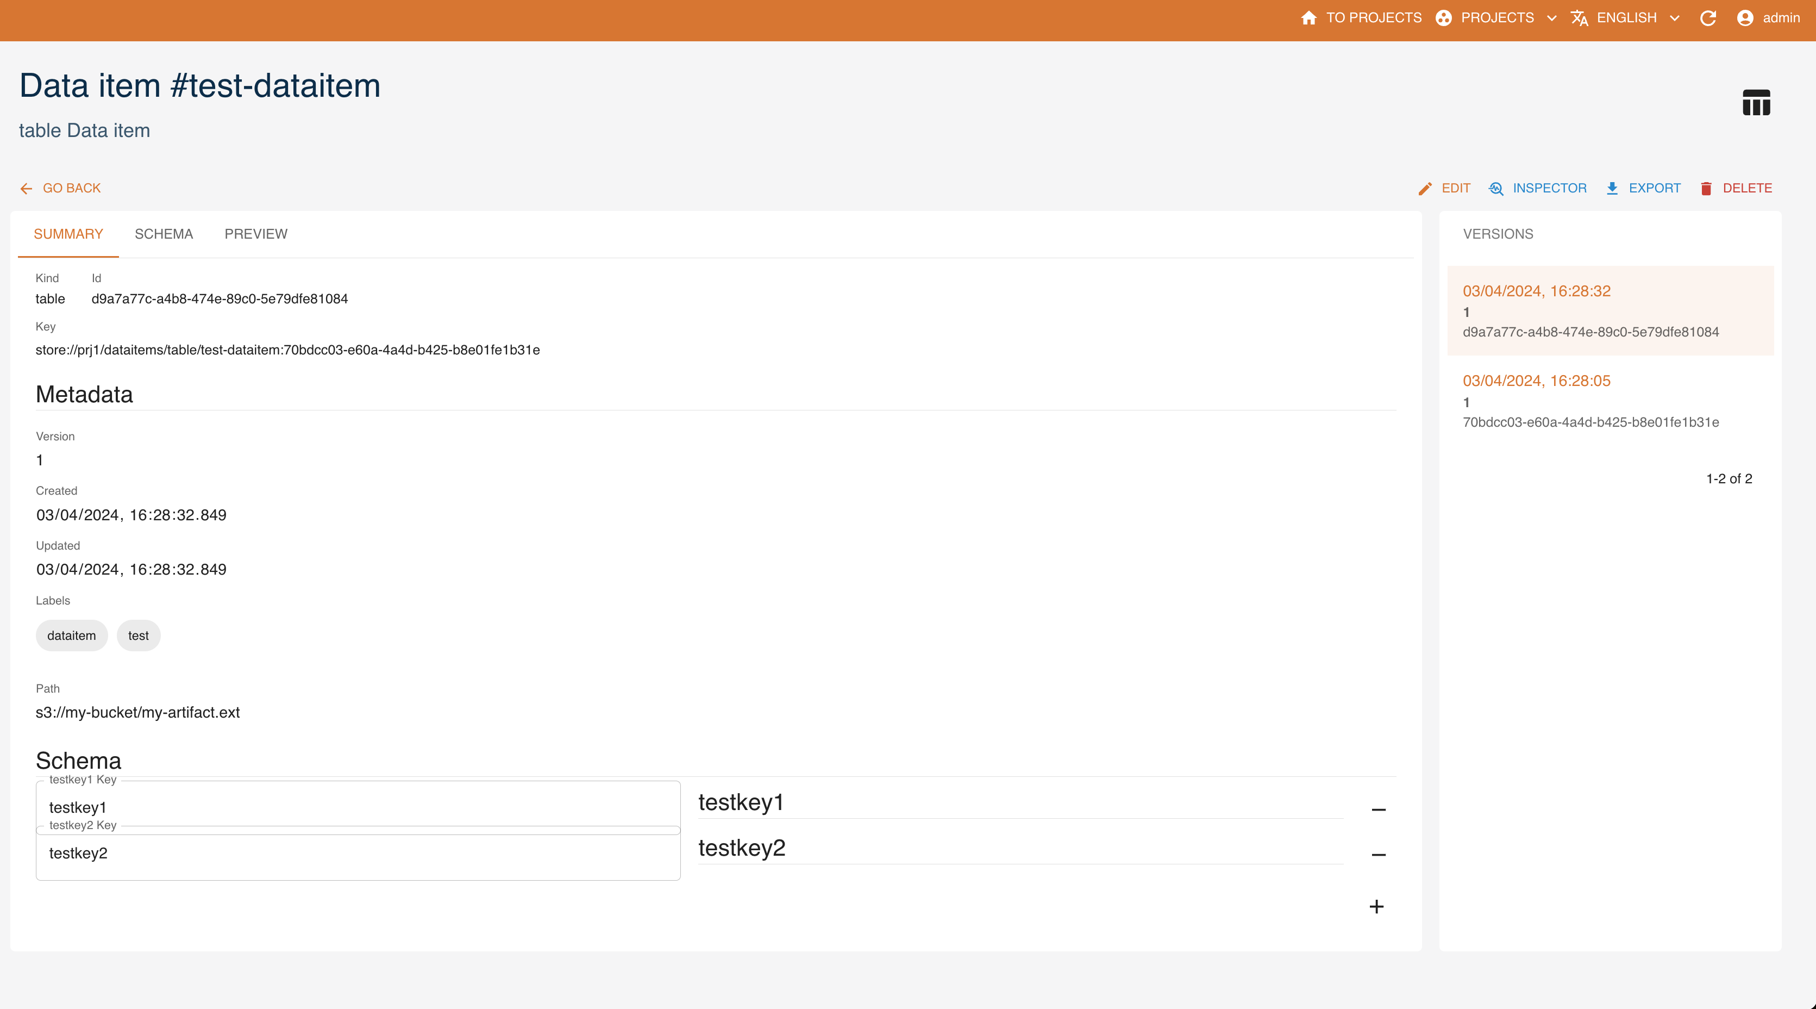Expand the Projects dropdown chevron
This screenshot has height=1009, width=1816.
click(x=1551, y=18)
